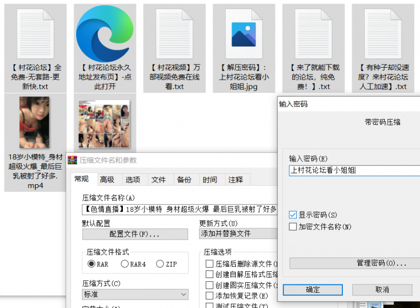Open the 更新方式 dropdown list

coord(239,233)
